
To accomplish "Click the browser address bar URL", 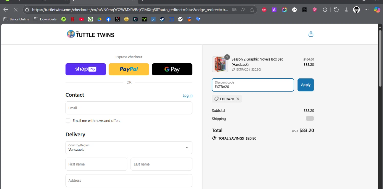I will point(130,10).
